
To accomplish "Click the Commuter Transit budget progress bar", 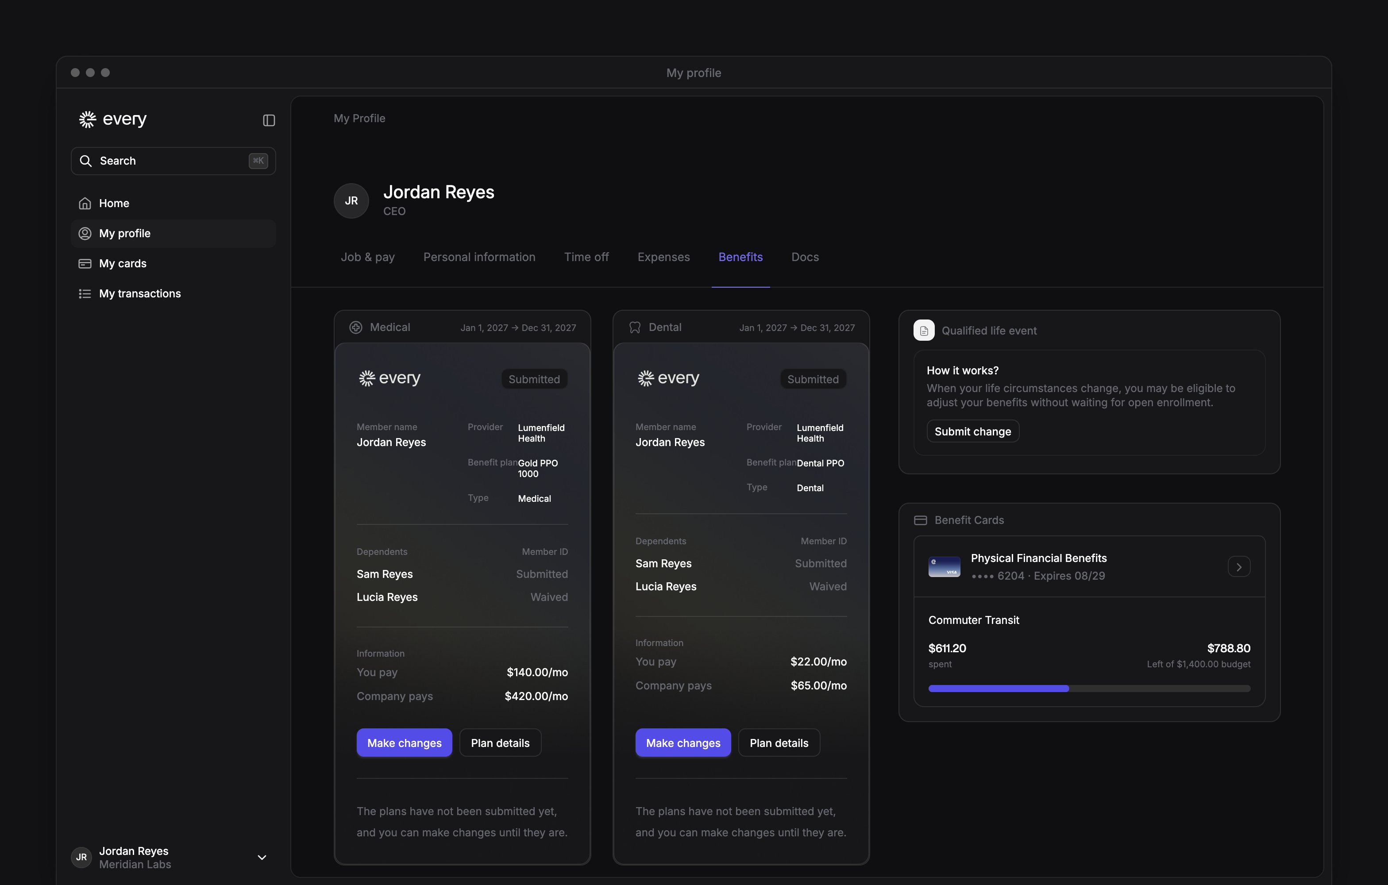I will pyautogui.click(x=1089, y=689).
